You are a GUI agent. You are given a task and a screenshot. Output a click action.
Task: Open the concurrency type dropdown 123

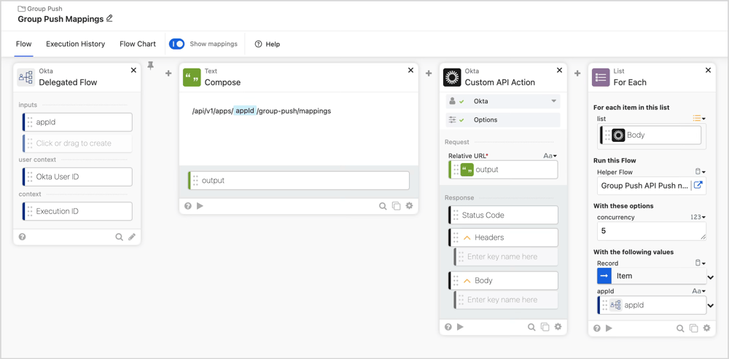tap(699, 217)
